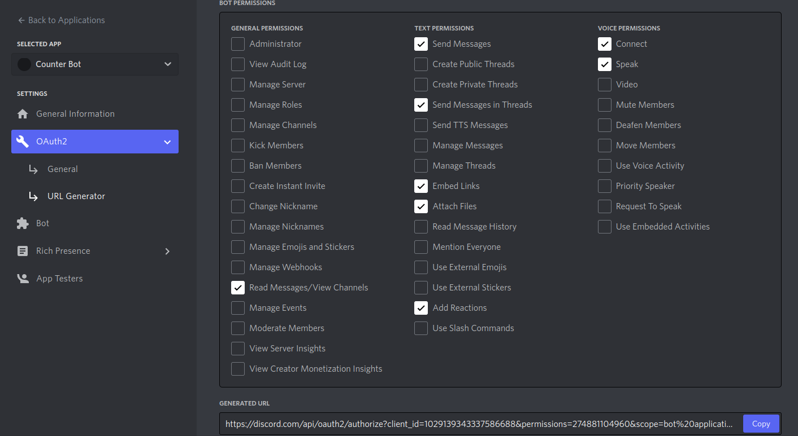
Task: Check Manage Channels permission
Action: point(238,125)
